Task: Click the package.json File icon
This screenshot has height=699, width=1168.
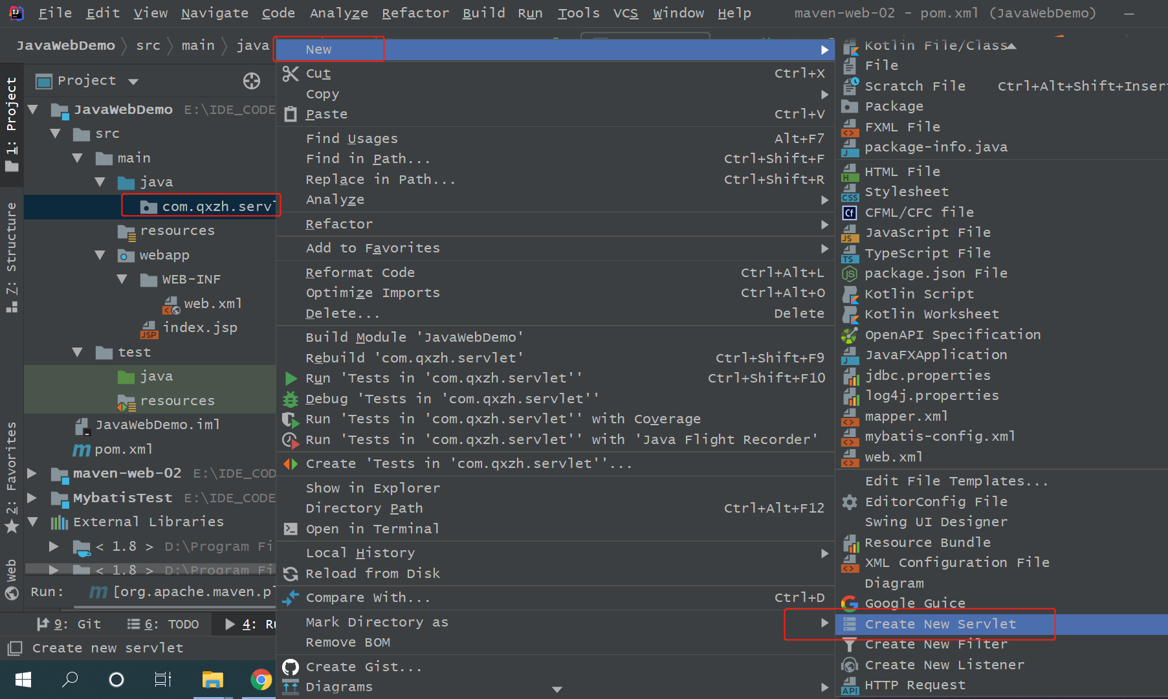Action: [850, 274]
